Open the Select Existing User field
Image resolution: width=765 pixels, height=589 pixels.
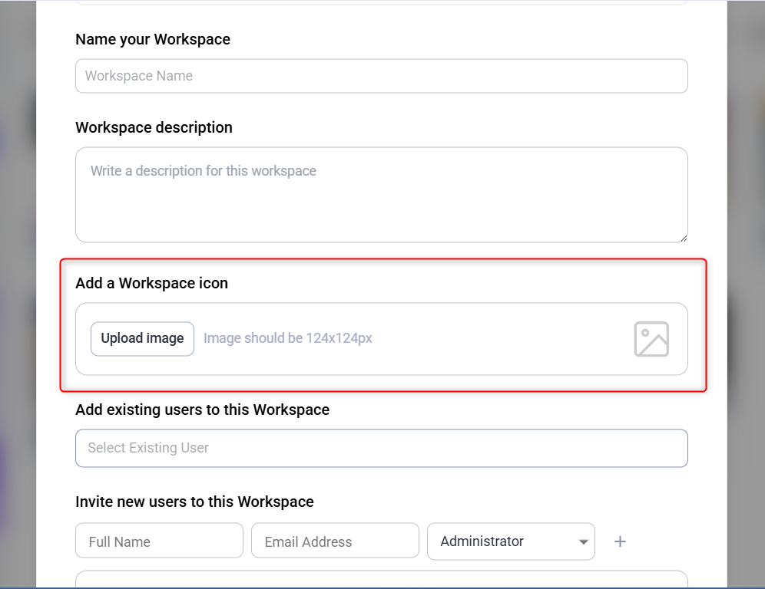(x=381, y=448)
